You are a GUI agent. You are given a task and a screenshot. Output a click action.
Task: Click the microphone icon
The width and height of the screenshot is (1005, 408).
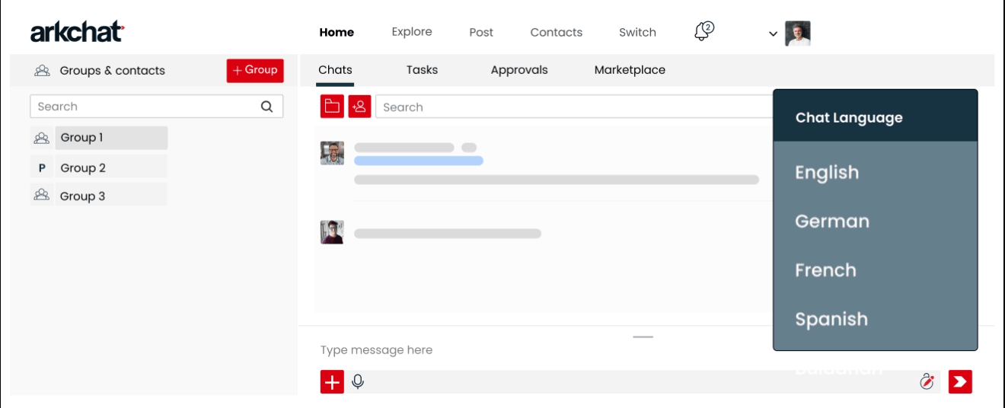tap(358, 381)
